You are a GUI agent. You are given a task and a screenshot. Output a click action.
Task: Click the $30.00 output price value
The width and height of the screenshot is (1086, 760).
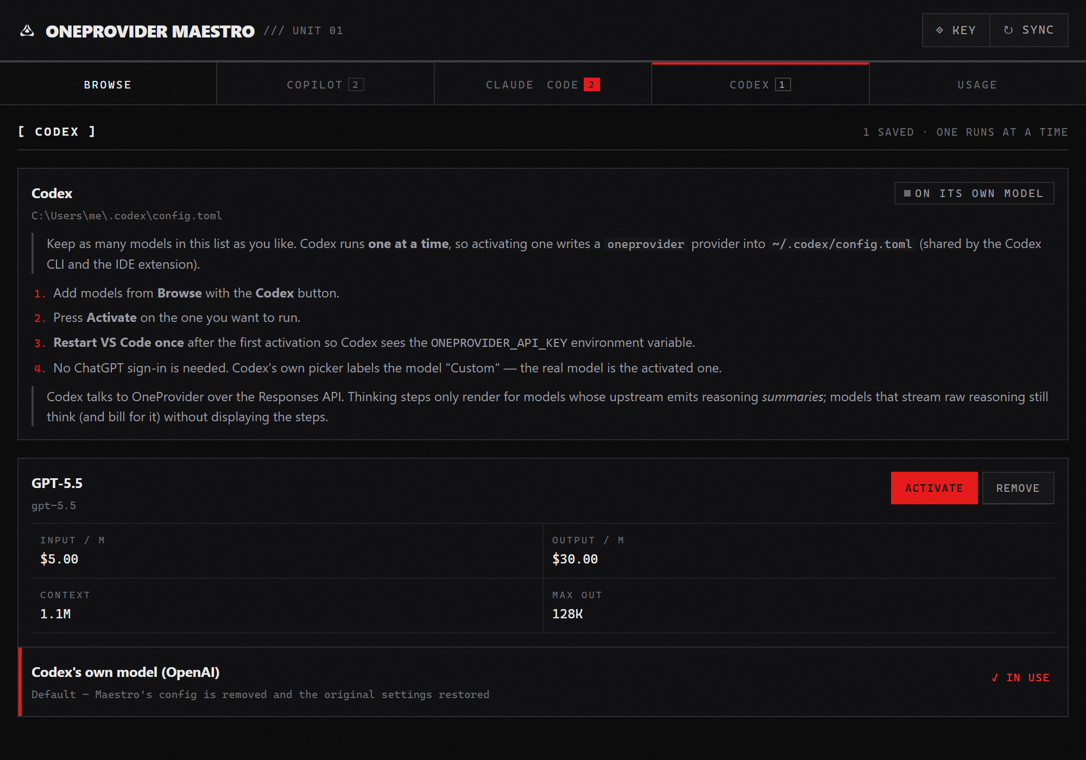click(575, 559)
